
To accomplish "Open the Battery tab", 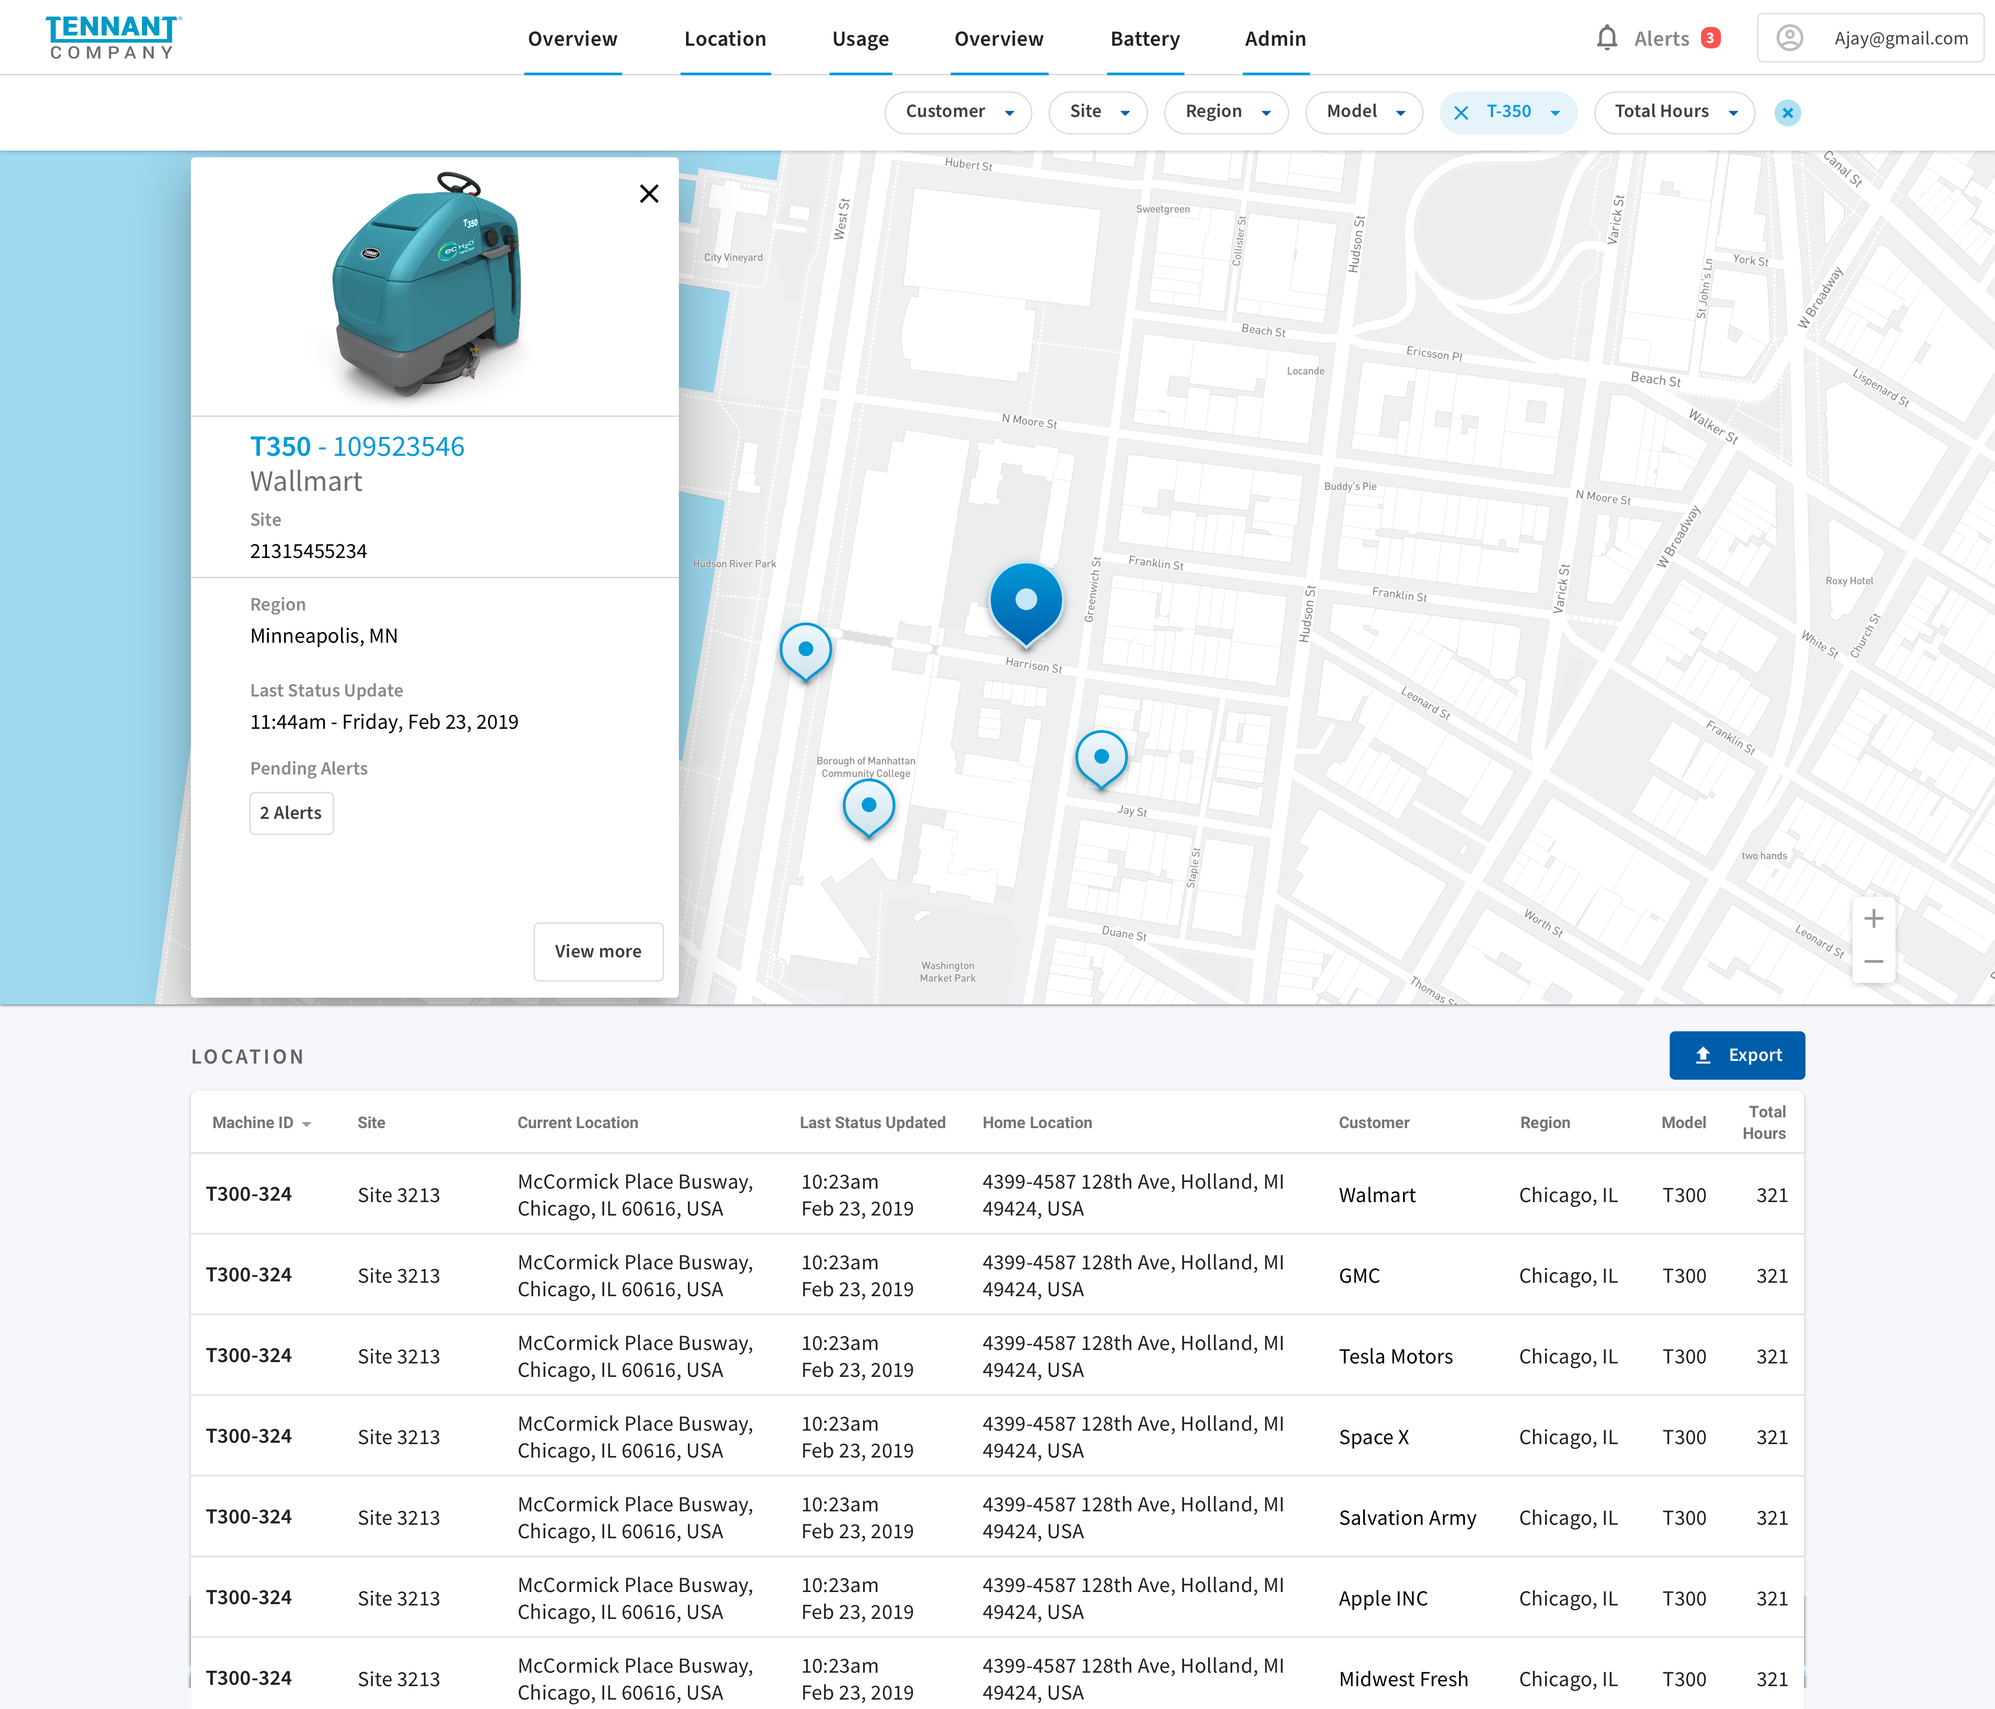I will click(x=1145, y=39).
